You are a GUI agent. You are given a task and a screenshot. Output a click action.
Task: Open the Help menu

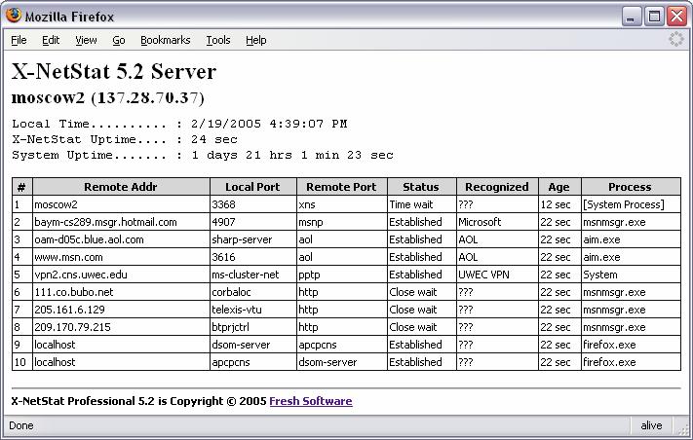click(256, 40)
